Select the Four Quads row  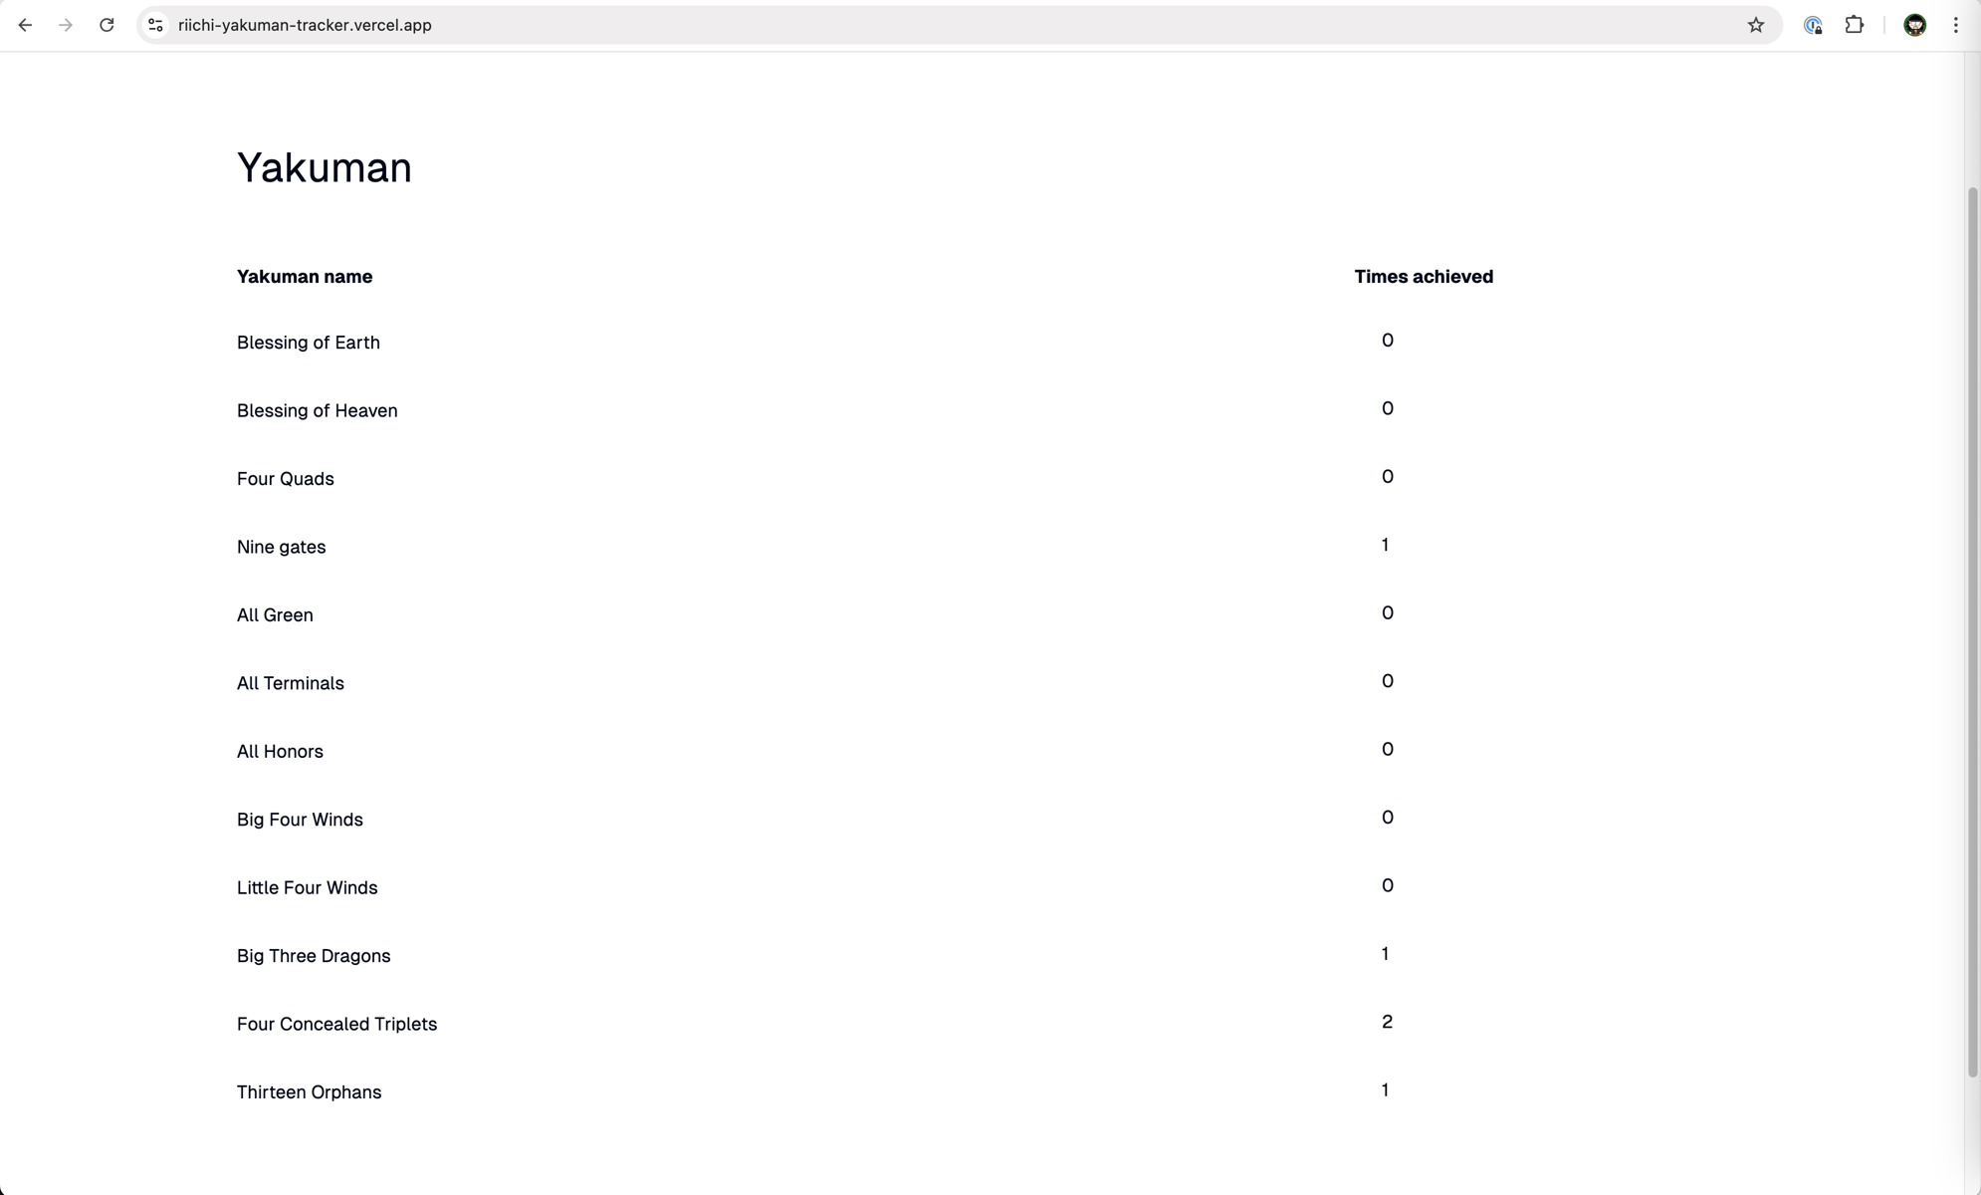click(285, 478)
